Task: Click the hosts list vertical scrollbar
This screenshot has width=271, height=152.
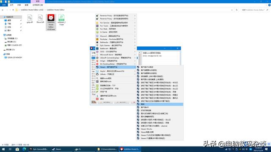Action: click(139, 59)
